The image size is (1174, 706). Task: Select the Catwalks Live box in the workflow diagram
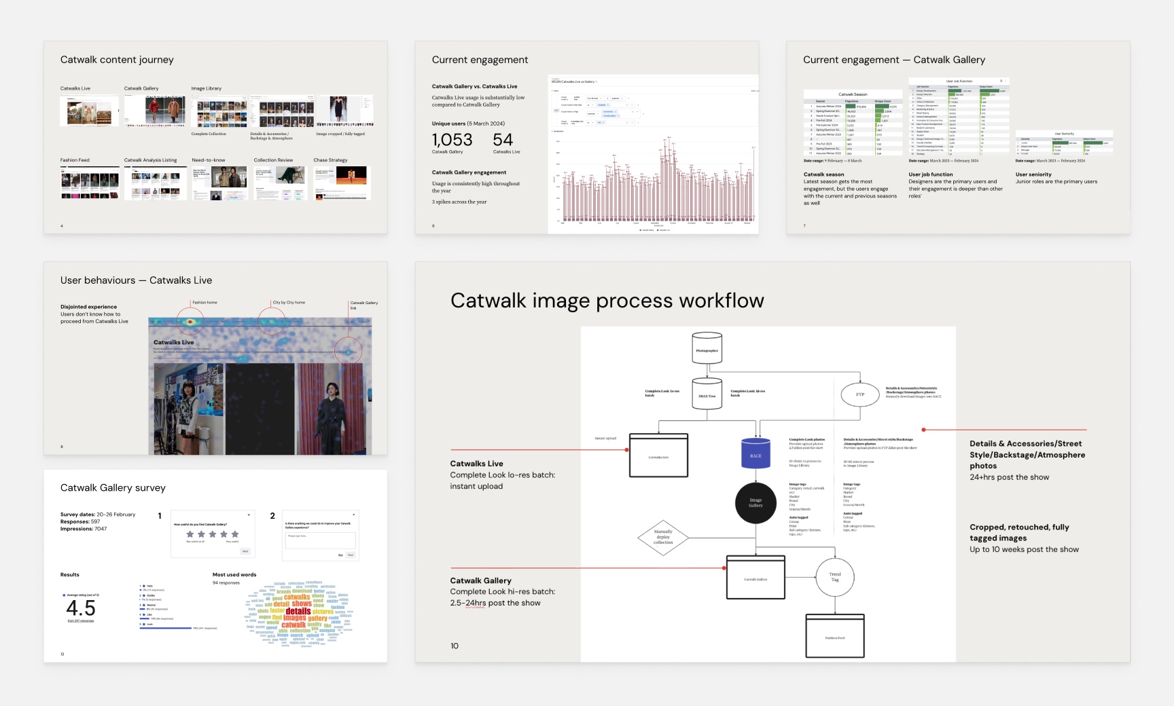pos(658,455)
